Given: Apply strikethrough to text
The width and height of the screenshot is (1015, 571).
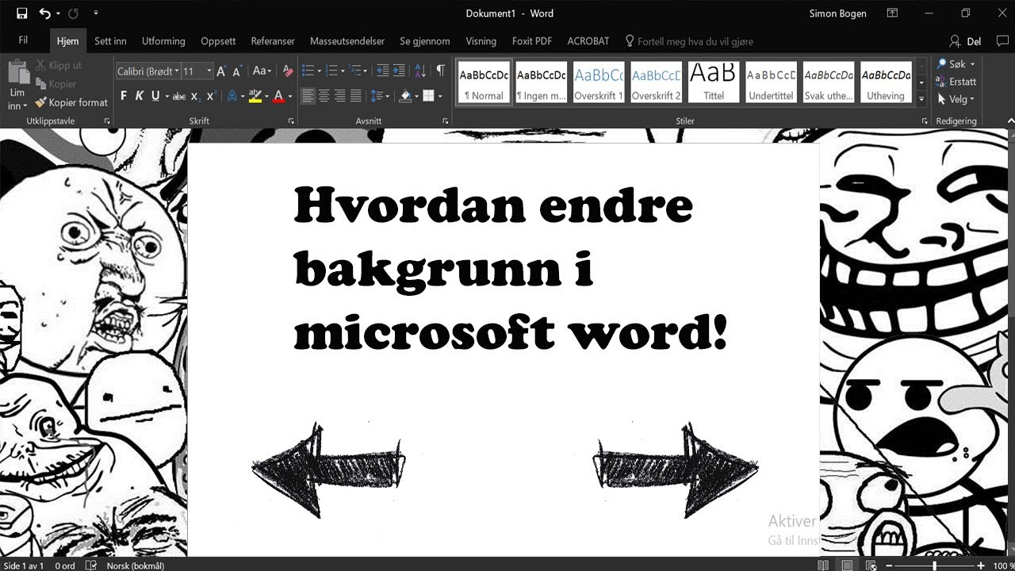Looking at the screenshot, I should [179, 96].
